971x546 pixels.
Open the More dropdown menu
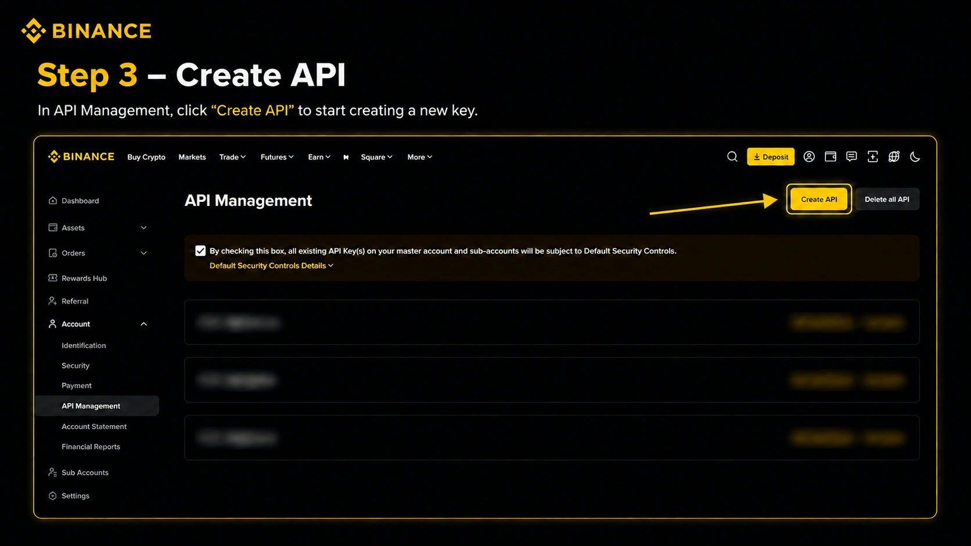click(419, 157)
